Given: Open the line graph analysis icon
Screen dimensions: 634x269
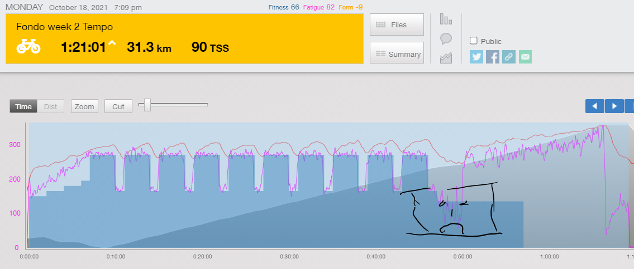Looking at the screenshot, I should click(x=446, y=57).
